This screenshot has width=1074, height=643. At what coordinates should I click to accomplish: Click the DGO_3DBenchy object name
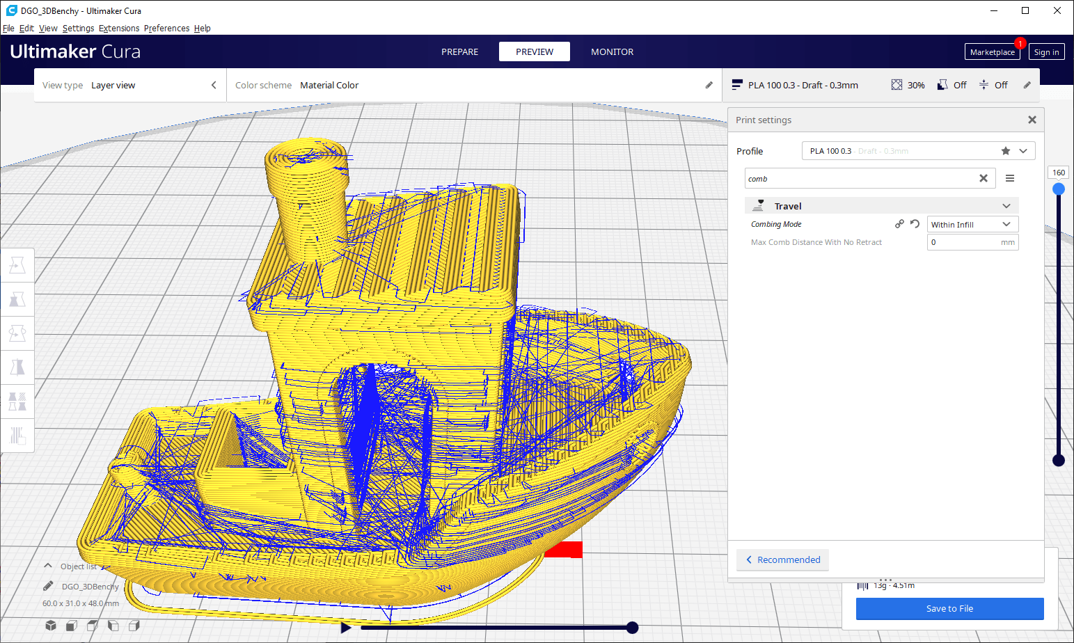tap(90, 587)
